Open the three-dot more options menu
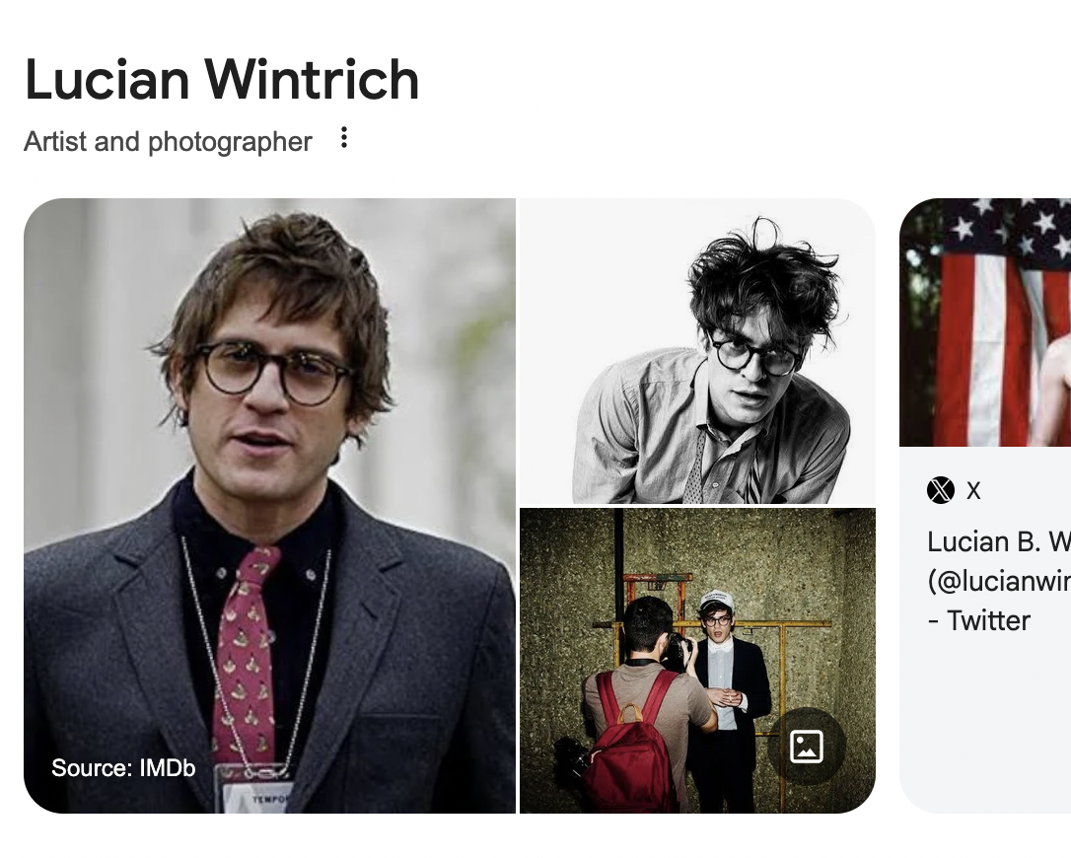This screenshot has height=858, width=1071. tap(344, 137)
